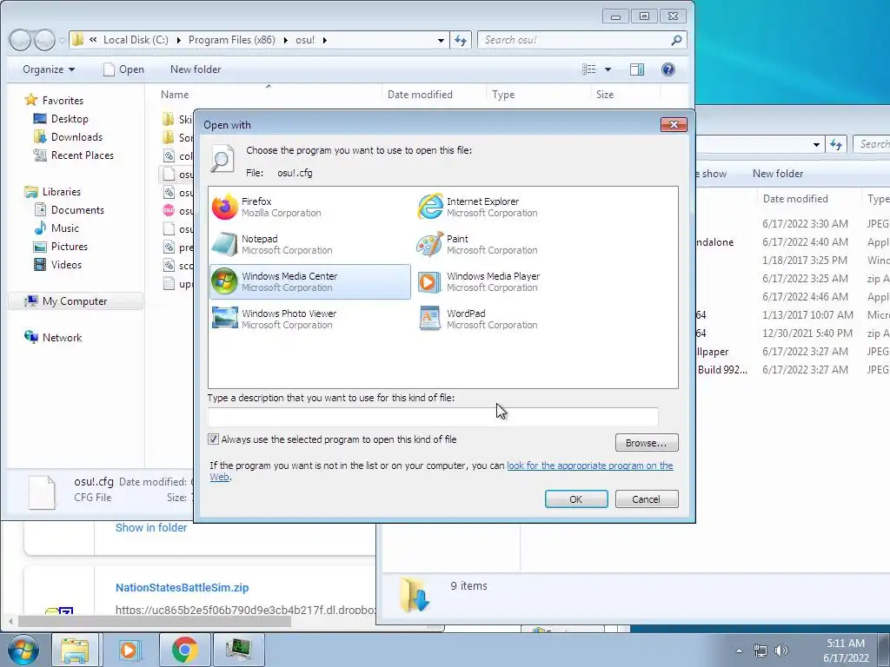
Task: Click Open in the osu! window toolbar
Action: click(x=123, y=69)
